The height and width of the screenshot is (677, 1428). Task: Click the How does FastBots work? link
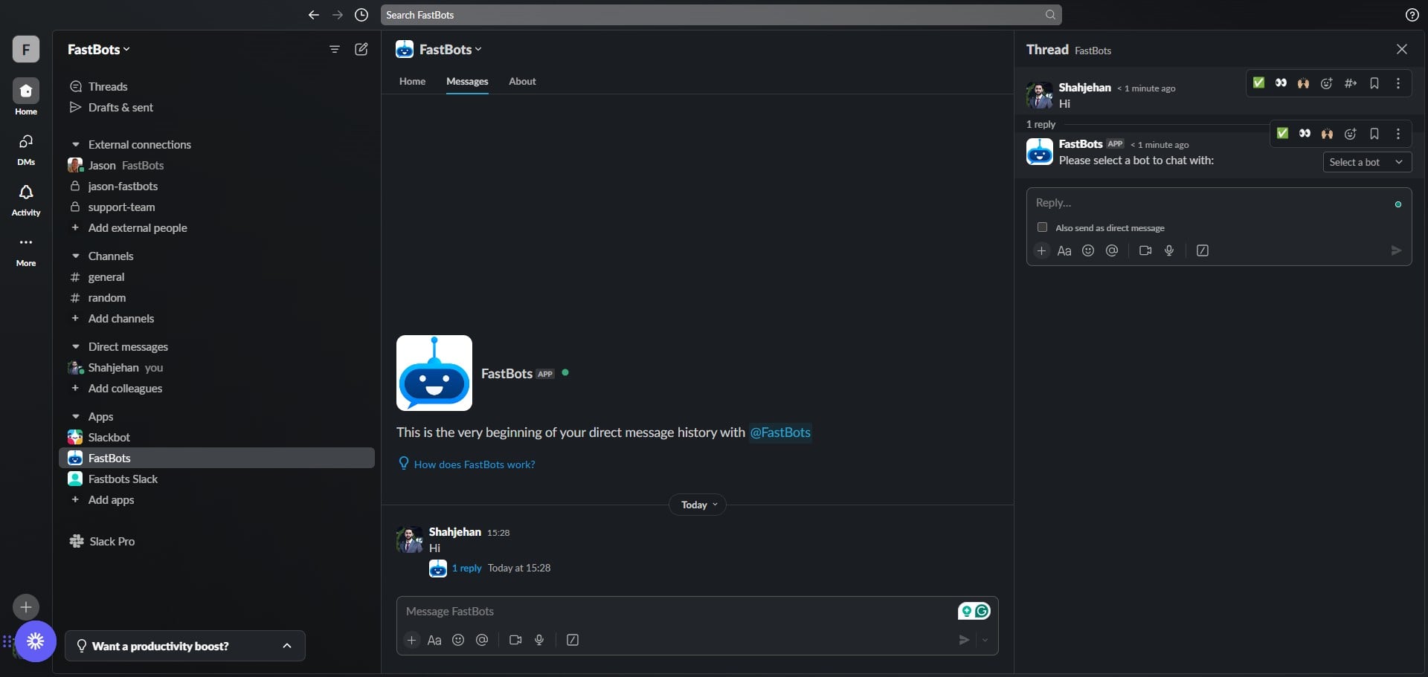475,464
